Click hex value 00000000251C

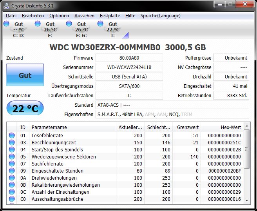tap(224, 143)
